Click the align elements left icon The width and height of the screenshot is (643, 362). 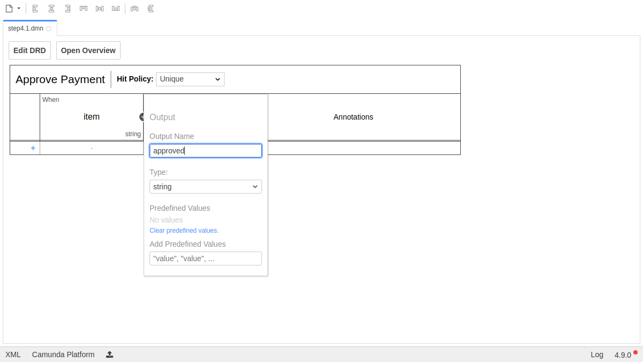(x=35, y=9)
